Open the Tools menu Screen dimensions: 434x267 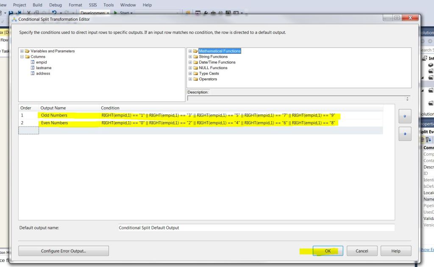pyautogui.click(x=108, y=5)
